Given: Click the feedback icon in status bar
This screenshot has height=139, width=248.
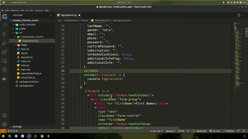Looking at the screenshot, I should tap(238, 131).
